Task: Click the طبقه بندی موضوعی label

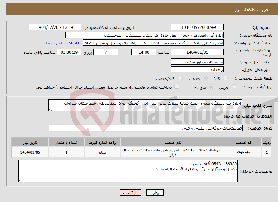Action: (254, 78)
